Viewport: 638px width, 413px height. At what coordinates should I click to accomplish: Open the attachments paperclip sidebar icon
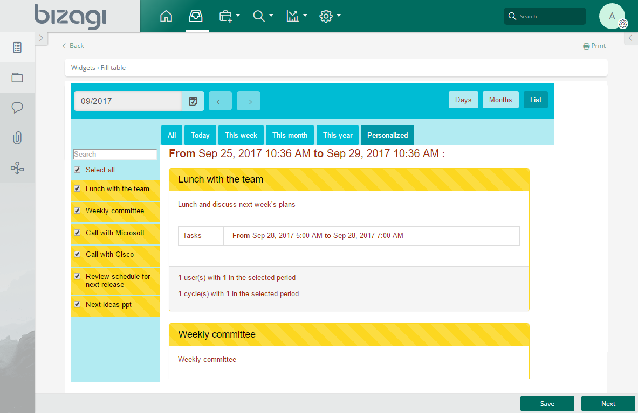click(x=17, y=138)
